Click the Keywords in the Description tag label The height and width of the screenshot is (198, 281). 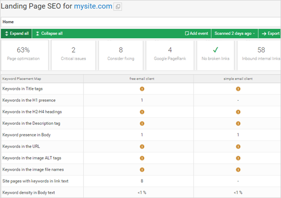pos(31,123)
